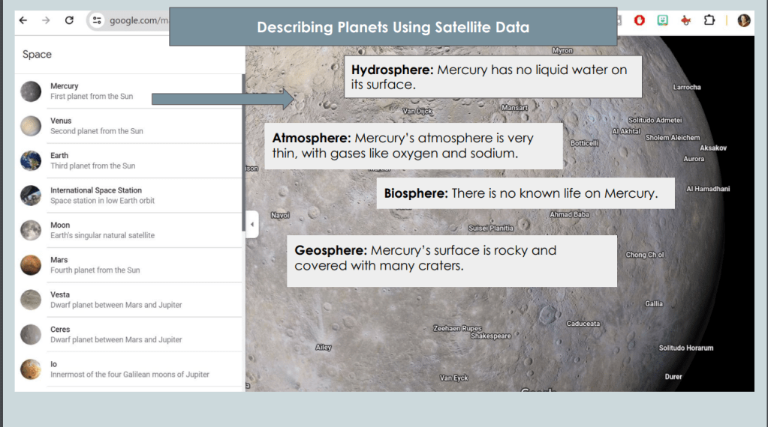Pick the dwarf planet Ceres
The width and height of the screenshot is (768, 427).
116,334
